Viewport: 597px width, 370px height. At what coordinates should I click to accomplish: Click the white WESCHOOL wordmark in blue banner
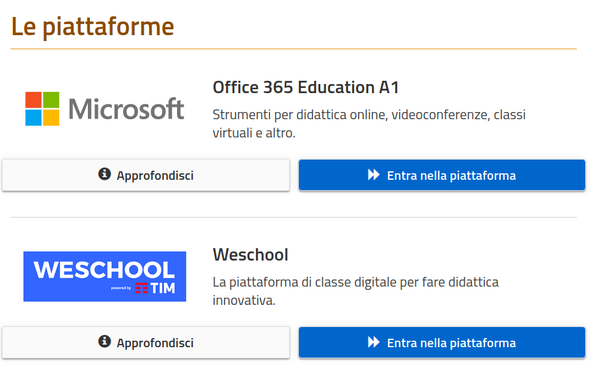click(x=104, y=270)
